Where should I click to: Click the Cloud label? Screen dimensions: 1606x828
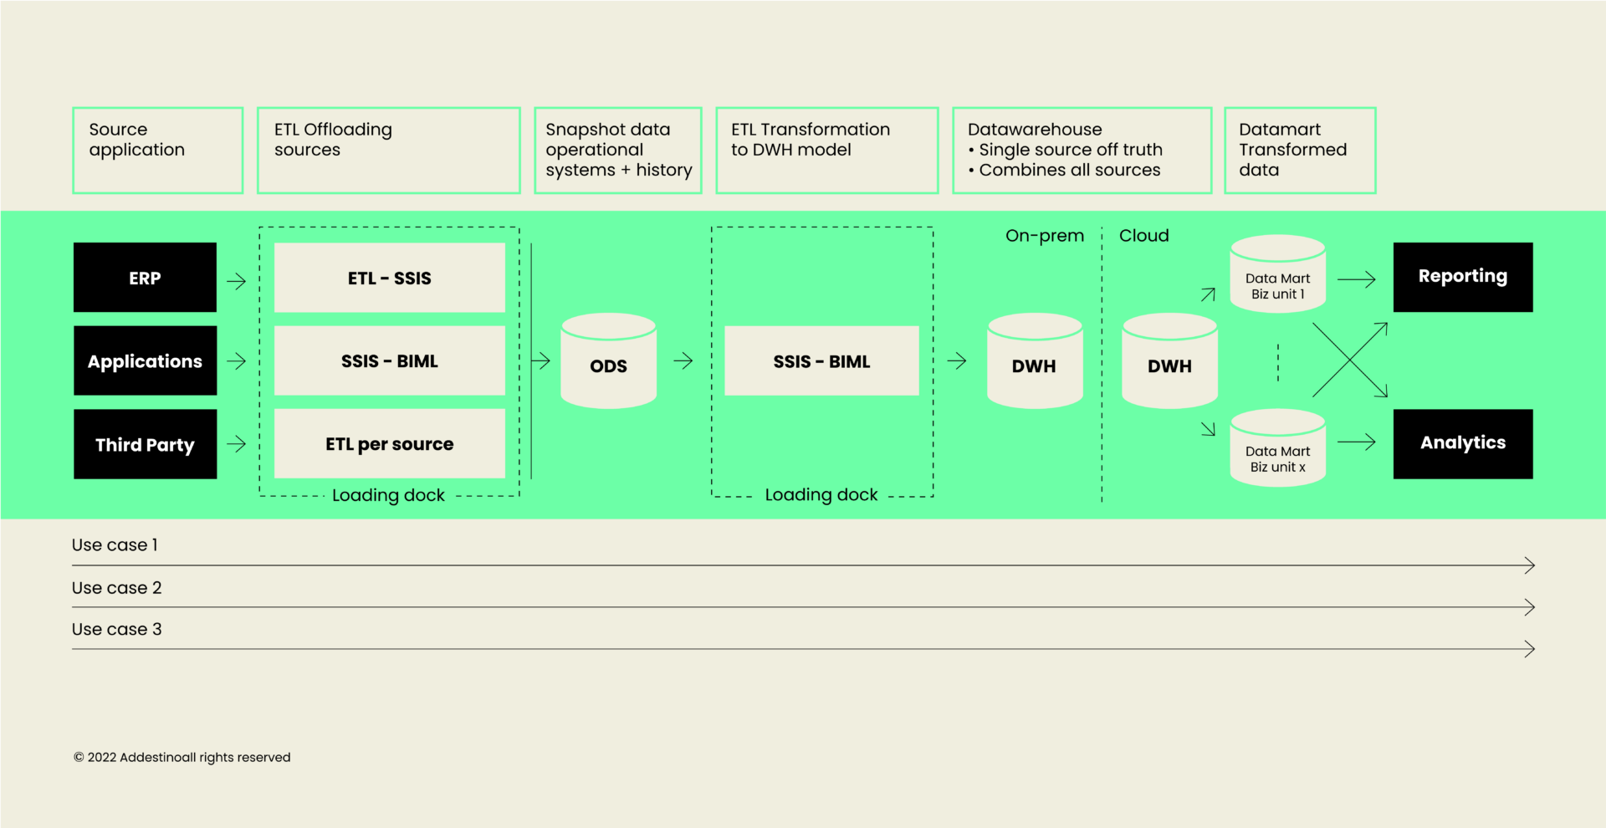1144,236
